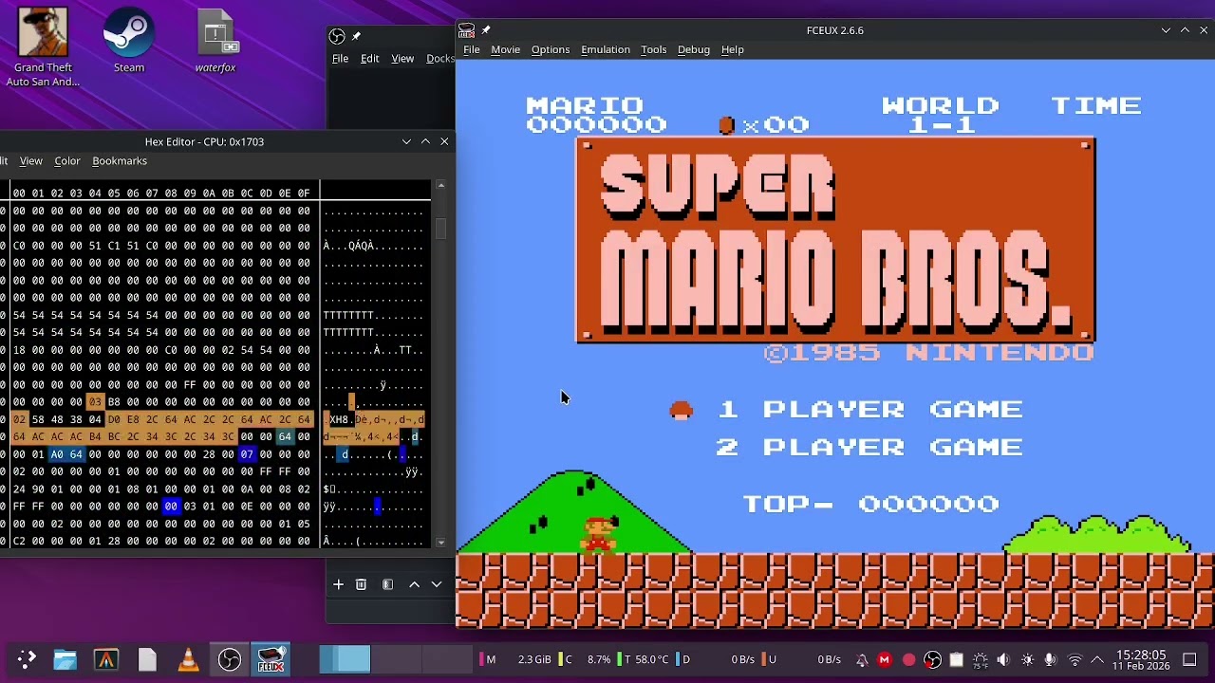Select the A0 byte highlighted in blue
The image size is (1215, 683).
(57, 454)
